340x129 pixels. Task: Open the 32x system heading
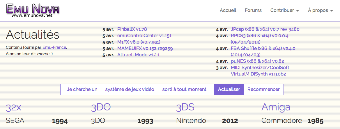coord(13,107)
